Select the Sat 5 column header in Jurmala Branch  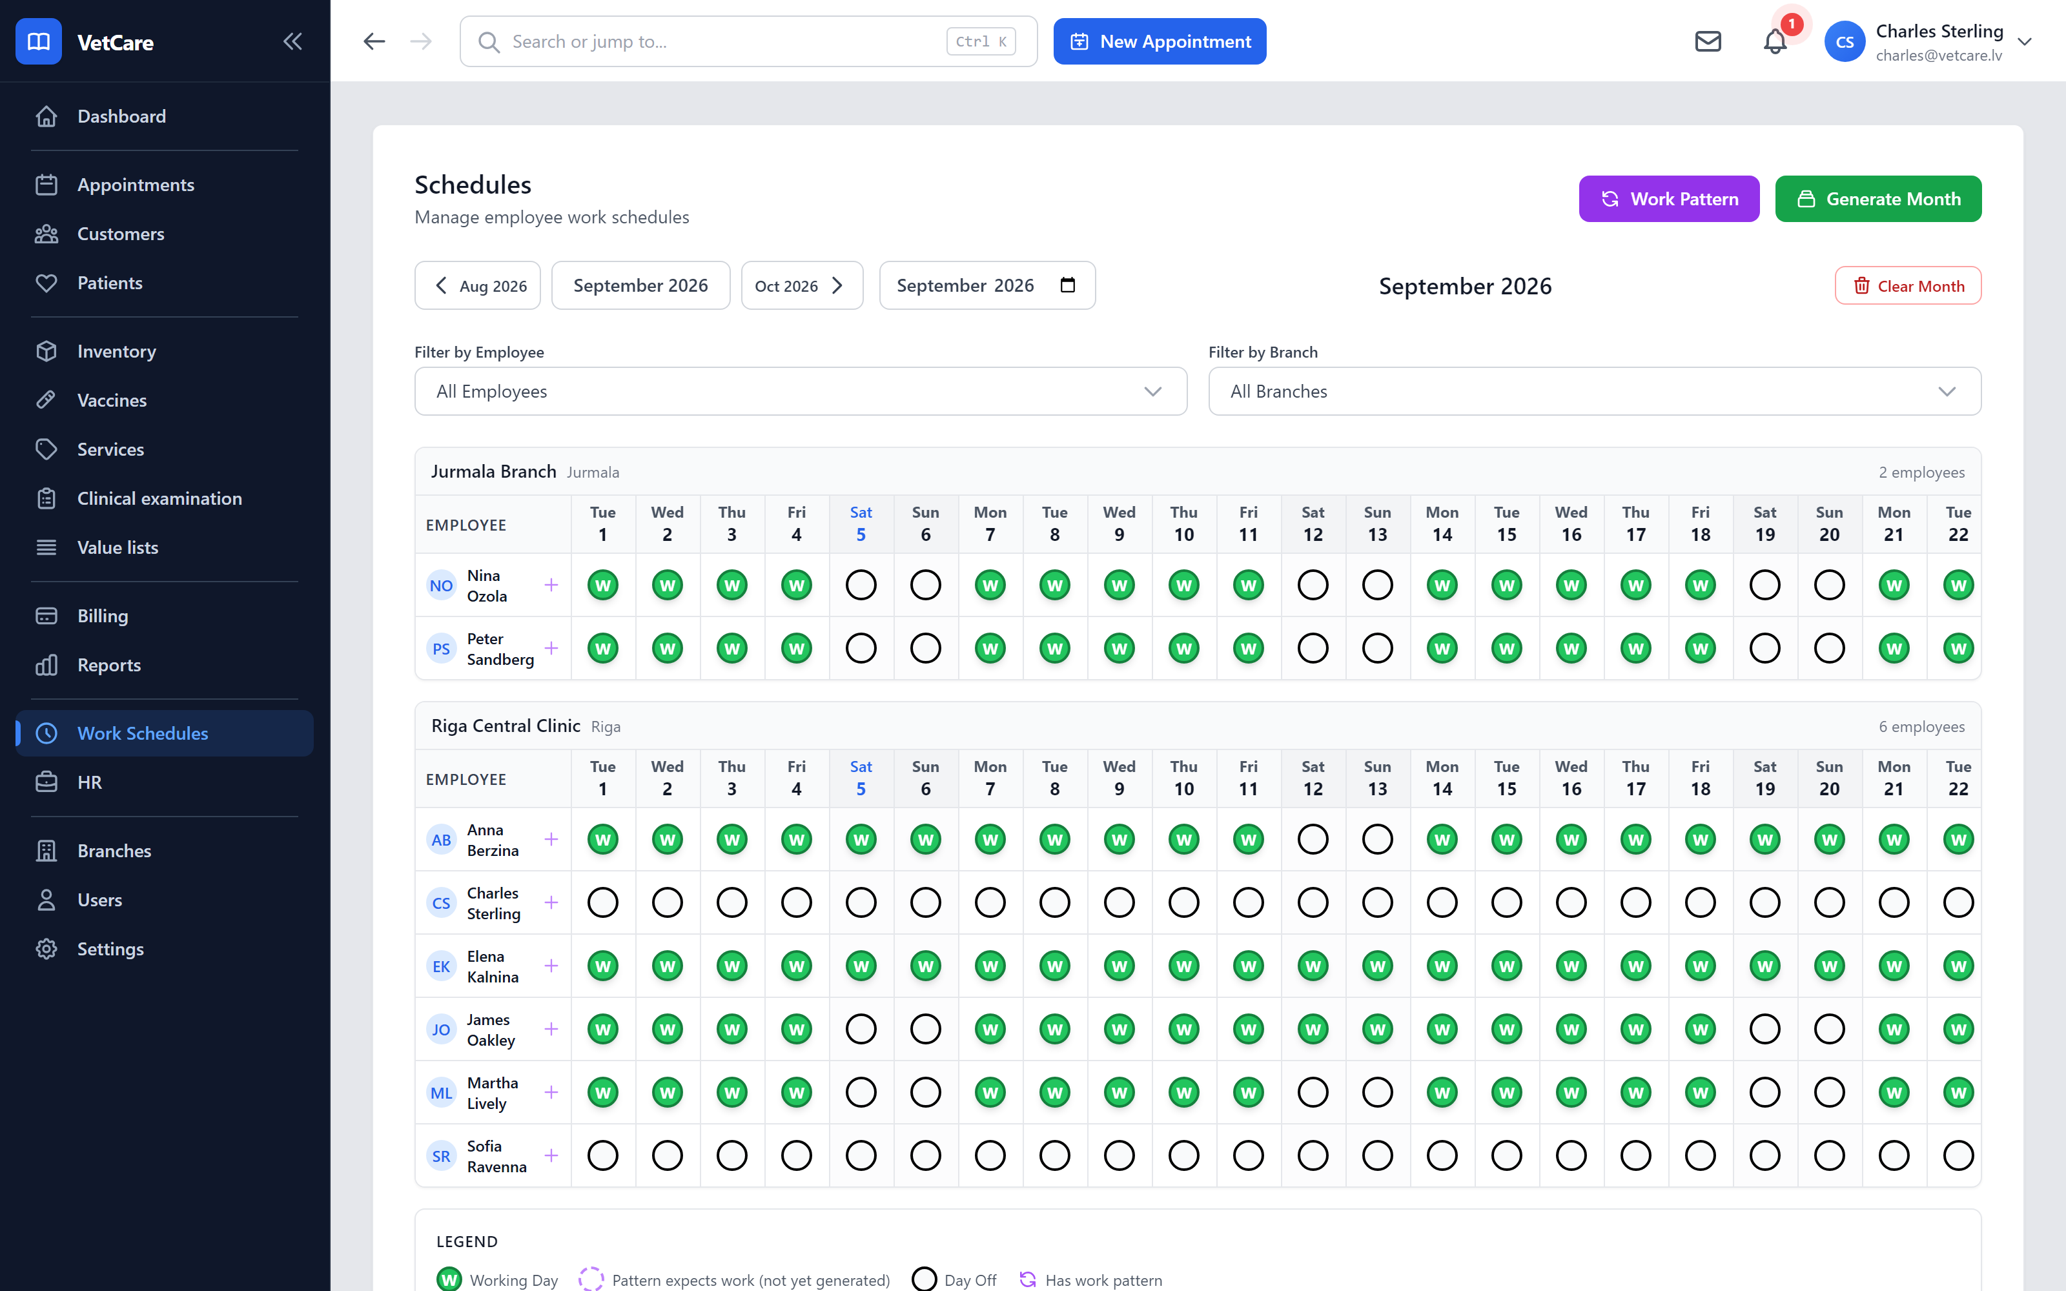coord(861,524)
